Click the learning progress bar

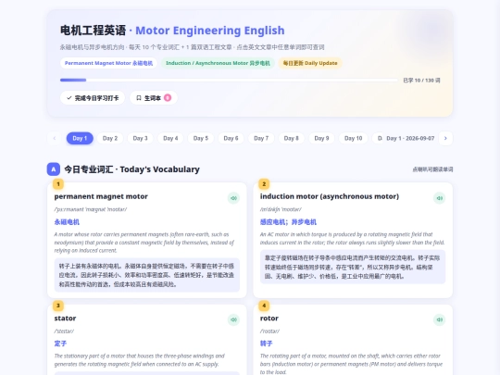[x=229, y=80]
